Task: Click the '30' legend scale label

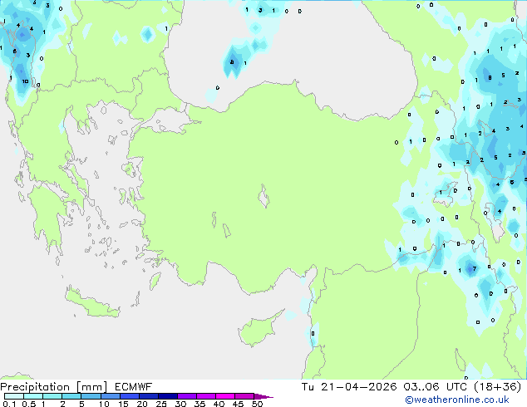Action: coord(180,404)
